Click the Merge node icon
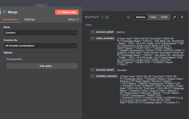This screenshot has height=119, width=189. [x=4, y=12]
